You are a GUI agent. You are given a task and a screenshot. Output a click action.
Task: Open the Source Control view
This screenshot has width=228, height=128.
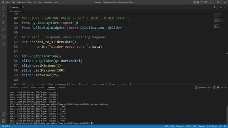pos(4,22)
